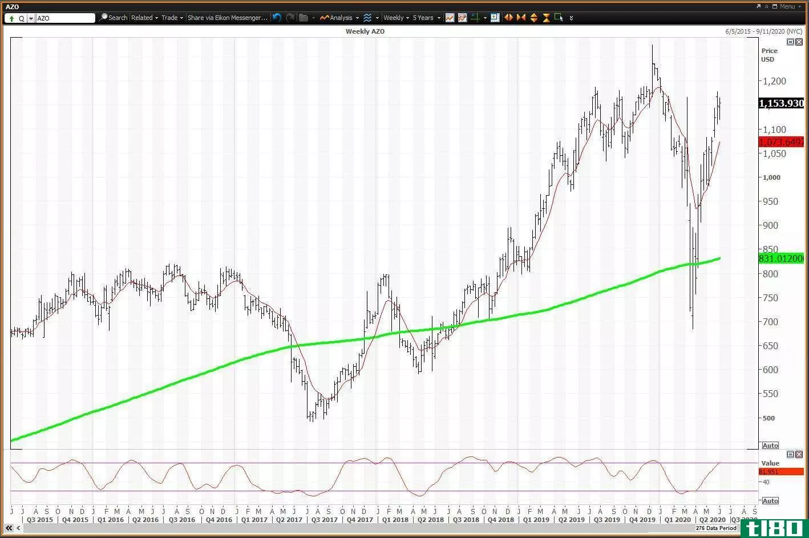Click the AZO symbol input field

click(x=65, y=18)
